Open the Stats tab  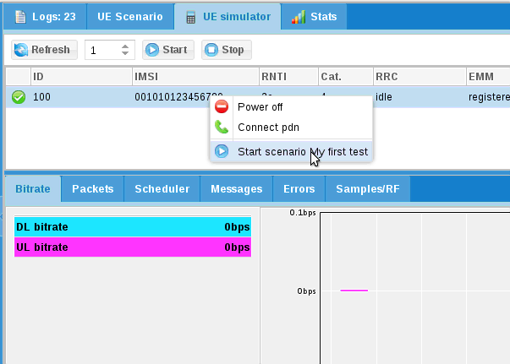click(314, 16)
